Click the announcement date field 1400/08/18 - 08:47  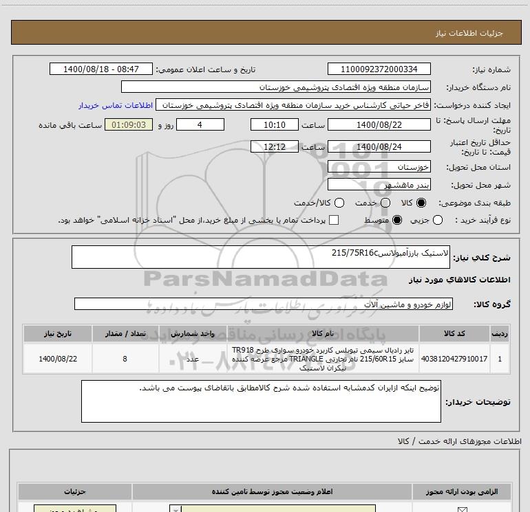coord(101,69)
